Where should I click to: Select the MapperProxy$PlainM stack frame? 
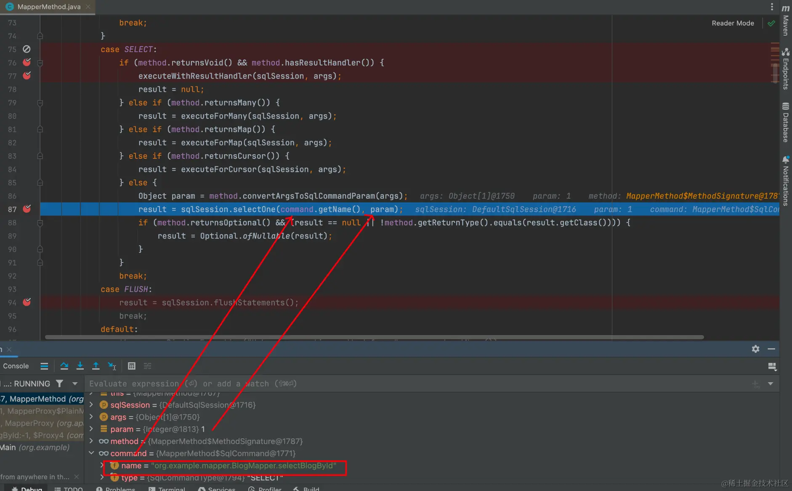tap(42, 411)
